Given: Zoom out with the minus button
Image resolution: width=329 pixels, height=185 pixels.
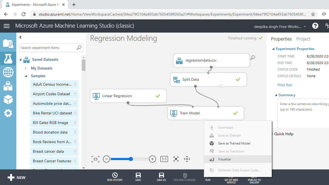Looking at the screenshot, I should tap(106, 159).
